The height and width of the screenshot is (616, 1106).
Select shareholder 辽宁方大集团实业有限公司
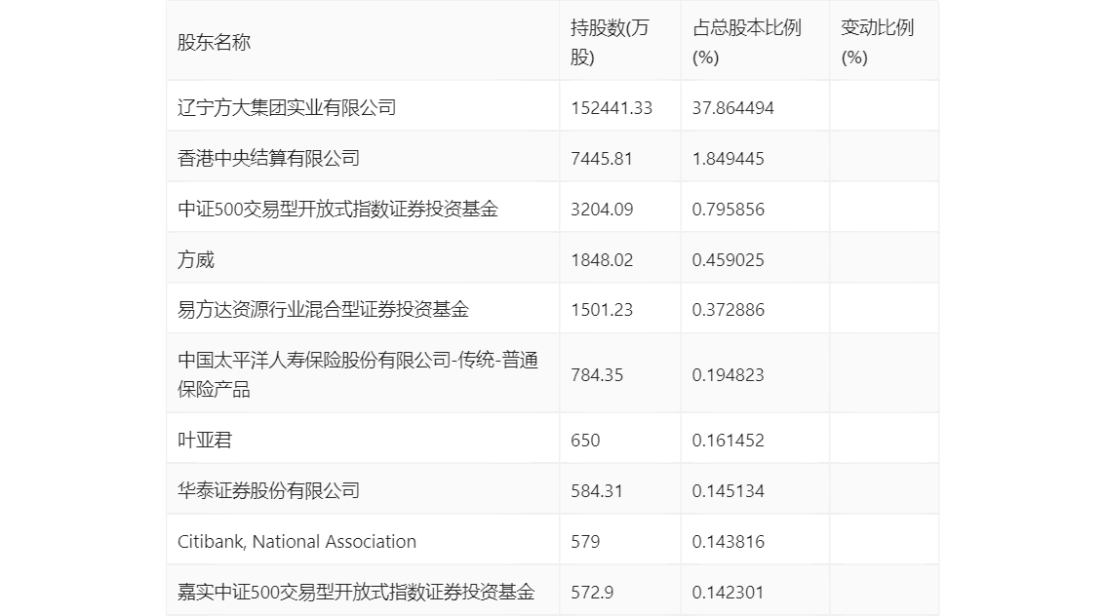(x=287, y=108)
